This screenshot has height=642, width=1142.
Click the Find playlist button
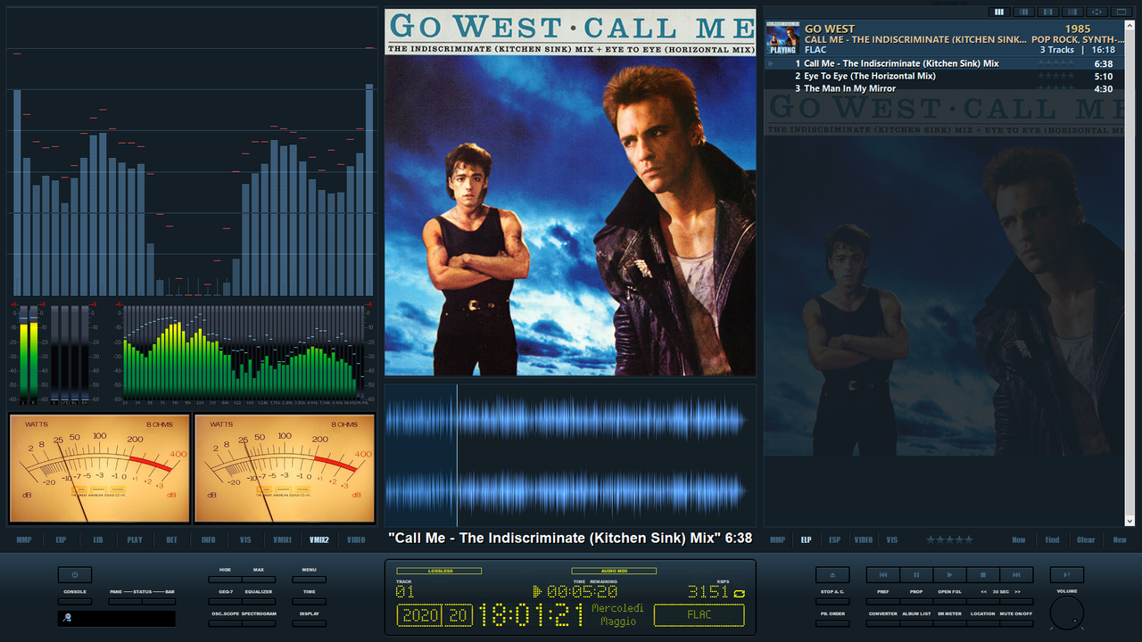tap(1053, 539)
